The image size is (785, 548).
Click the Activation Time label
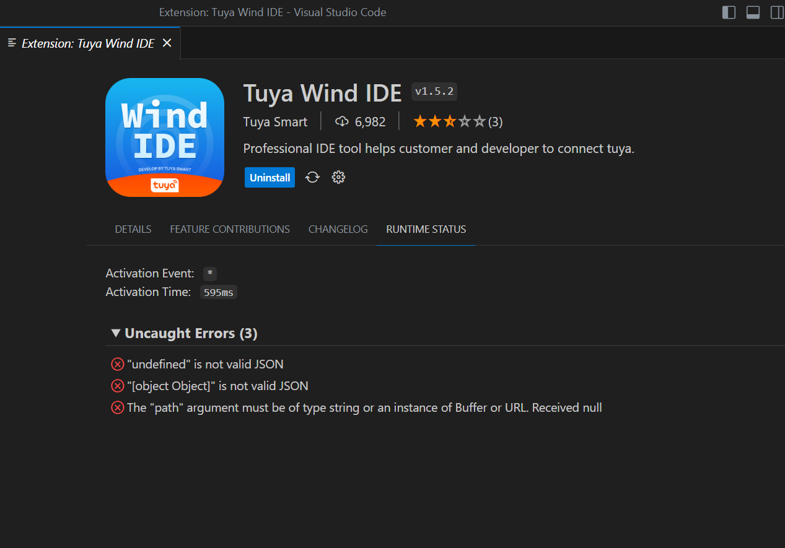[148, 292]
